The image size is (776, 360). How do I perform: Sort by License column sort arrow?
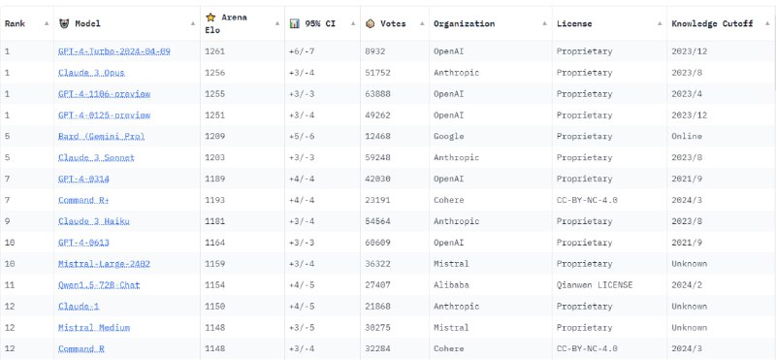click(x=660, y=23)
